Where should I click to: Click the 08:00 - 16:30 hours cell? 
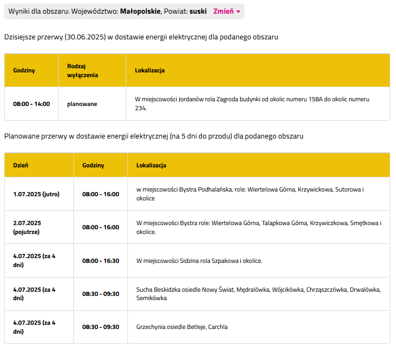point(101,261)
